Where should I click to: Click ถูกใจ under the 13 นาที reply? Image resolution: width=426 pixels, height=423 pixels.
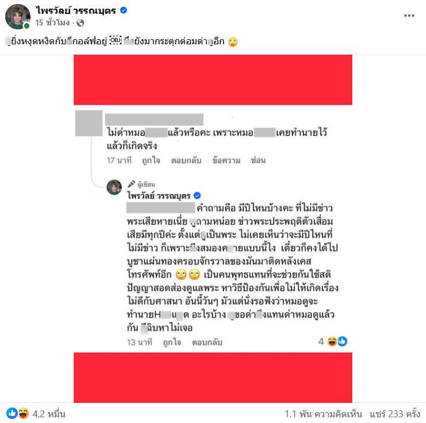[x=172, y=342]
